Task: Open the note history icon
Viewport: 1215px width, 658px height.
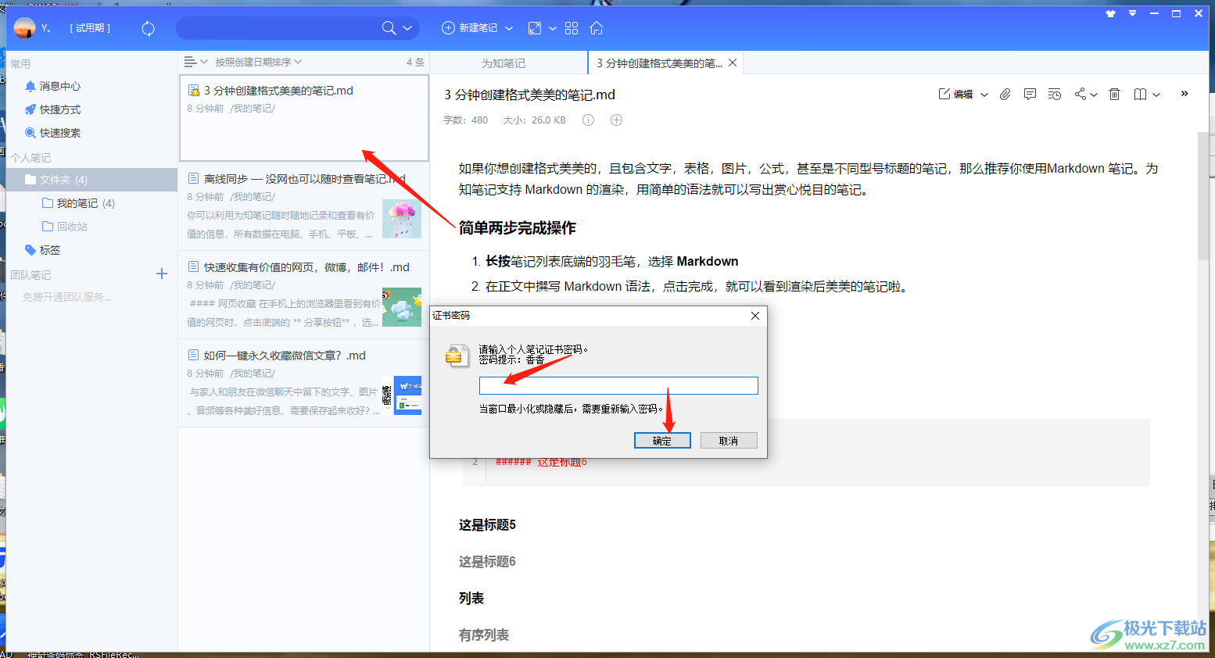Action: (x=1055, y=94)
